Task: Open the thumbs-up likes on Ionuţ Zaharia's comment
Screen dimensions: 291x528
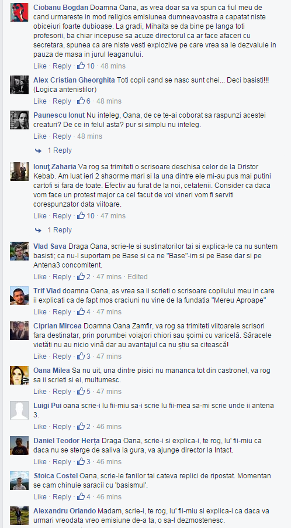Action: click(86, 216)
